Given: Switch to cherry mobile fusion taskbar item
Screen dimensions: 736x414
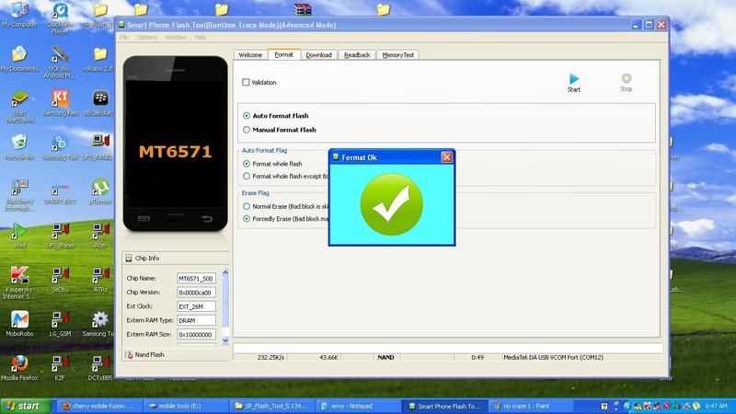Looking at the screenshot, I should [98, 406].
